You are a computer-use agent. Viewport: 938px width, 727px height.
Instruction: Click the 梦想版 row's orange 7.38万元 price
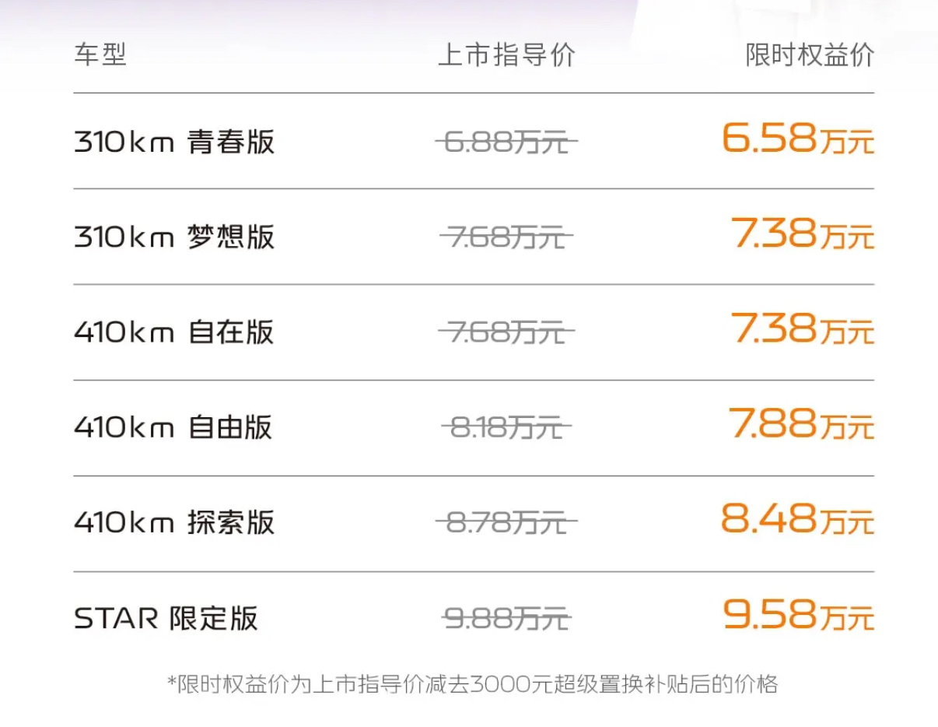tap(802, 235)
